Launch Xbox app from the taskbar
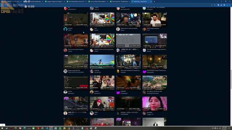 [33, 128]
